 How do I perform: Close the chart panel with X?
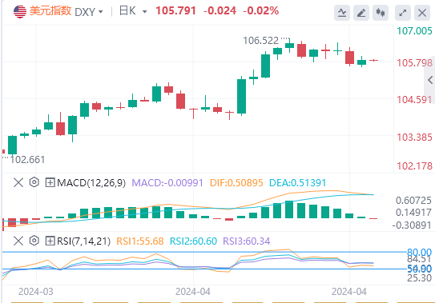coord(422,13)
